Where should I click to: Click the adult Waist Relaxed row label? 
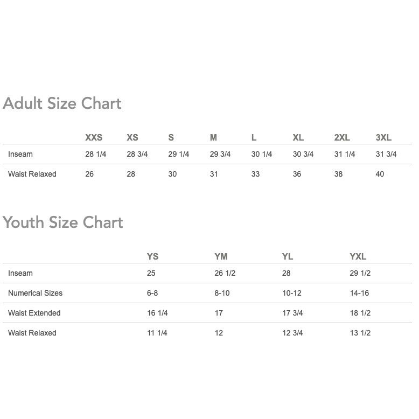pyautogui.click(x=32, y=174)
